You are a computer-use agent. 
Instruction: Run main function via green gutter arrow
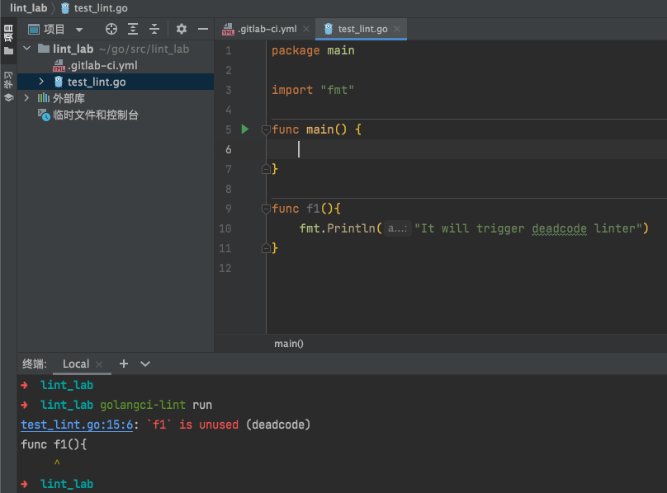point(244,129)
